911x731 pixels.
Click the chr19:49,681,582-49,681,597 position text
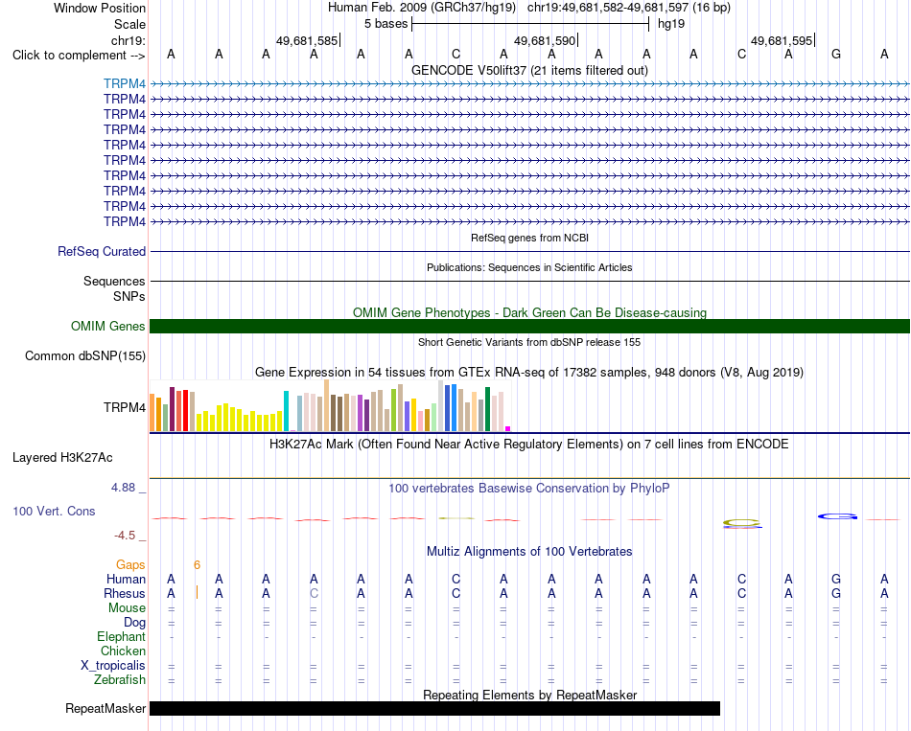point(608,8)
